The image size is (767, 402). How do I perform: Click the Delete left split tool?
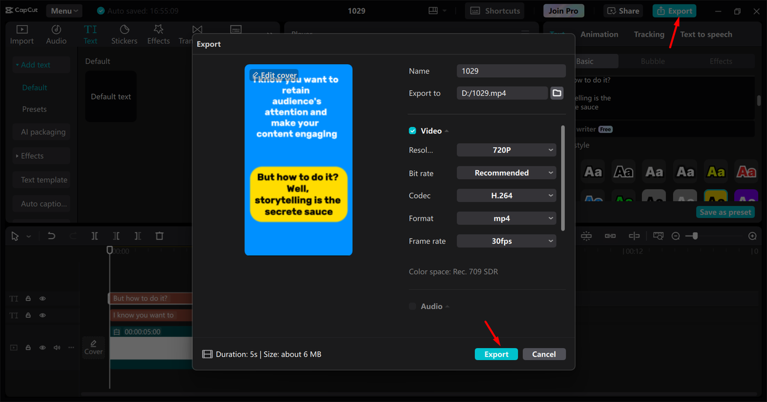tap(116, 236)
